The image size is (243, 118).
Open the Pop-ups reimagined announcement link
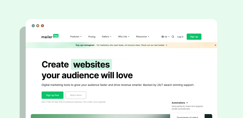(x=121, y=45)
